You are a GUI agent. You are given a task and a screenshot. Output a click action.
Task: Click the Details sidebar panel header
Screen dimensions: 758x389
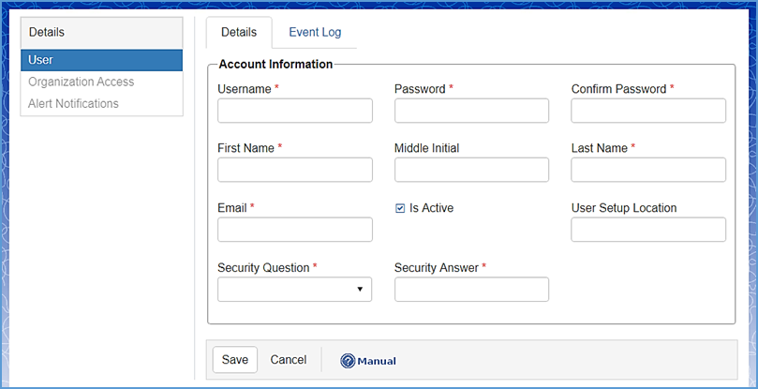101,32
